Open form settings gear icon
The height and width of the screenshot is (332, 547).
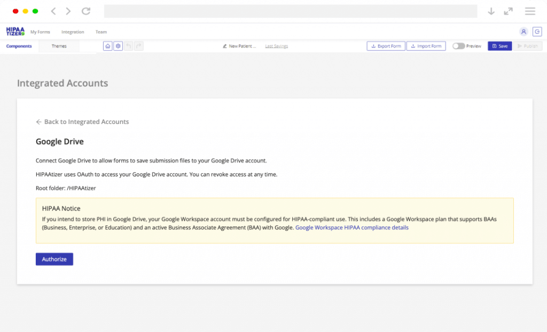pos(118,46)
